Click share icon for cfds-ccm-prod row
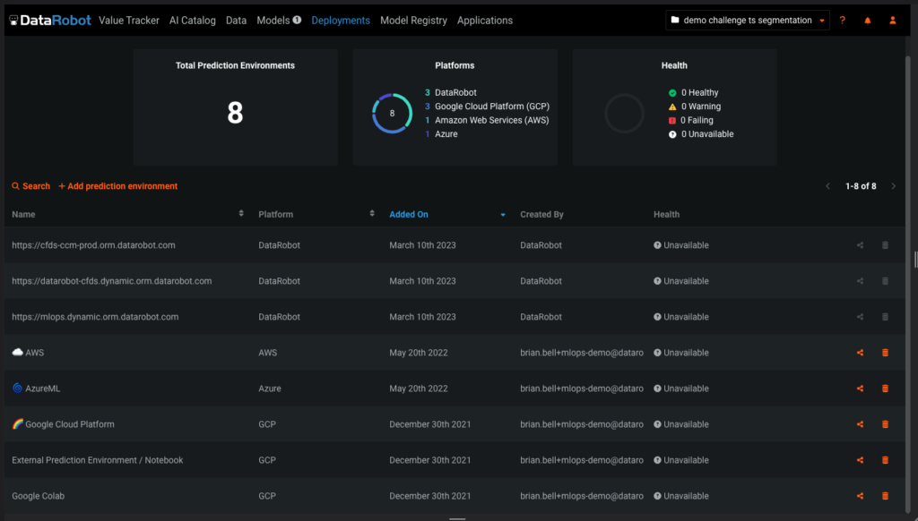This screenshot has height=521, width=918. coord(860,245)
